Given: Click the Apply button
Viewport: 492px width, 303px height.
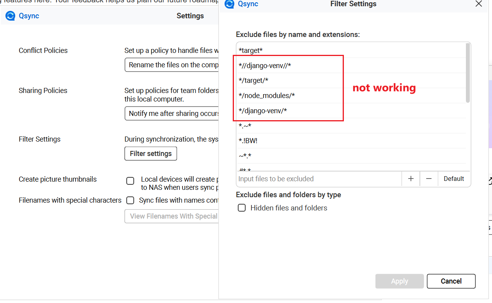Looking at the screenshot, I should (x=399, y=281).
